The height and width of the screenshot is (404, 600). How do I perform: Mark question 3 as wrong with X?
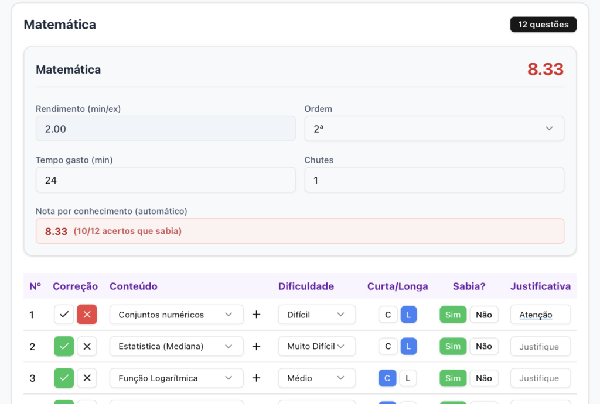87,378
